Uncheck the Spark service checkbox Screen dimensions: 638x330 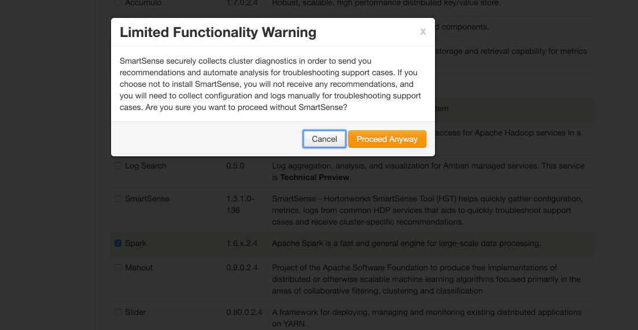point(118,243)
